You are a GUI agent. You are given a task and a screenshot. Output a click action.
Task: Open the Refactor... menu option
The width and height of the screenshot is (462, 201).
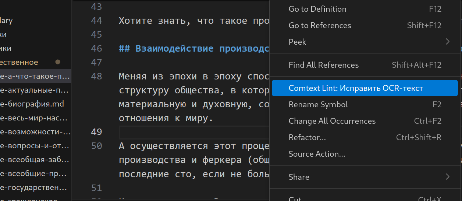(307, 138)
